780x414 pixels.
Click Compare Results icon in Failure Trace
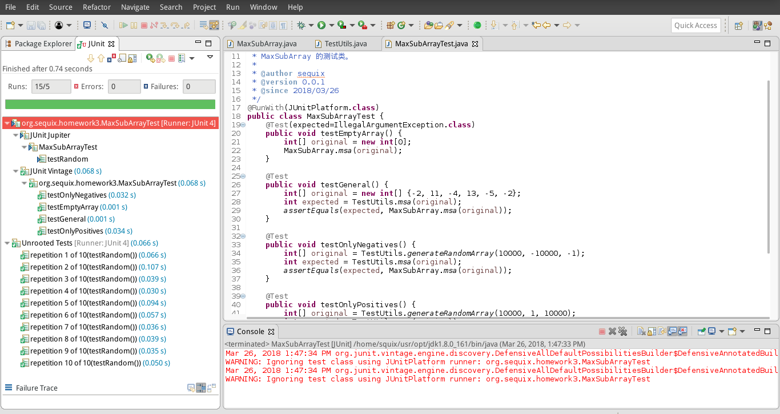pos(211,388)
